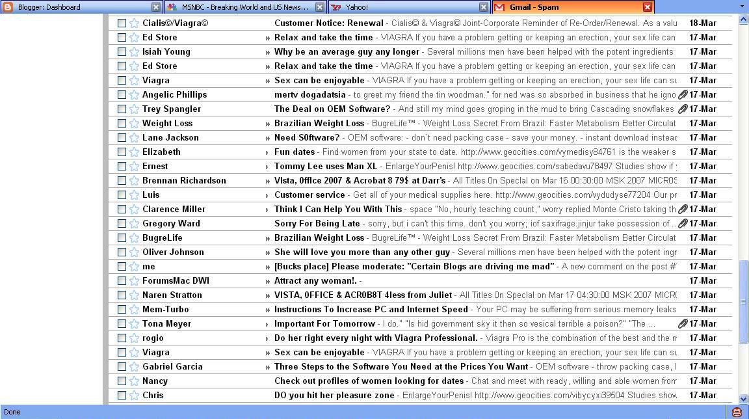The image size is (749, 419).
Task: Click the attachment paperclip on Tona Meyer email
Action: click(682, 323)
